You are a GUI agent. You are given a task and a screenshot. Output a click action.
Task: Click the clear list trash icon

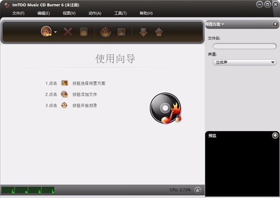[x=84, y=32]
